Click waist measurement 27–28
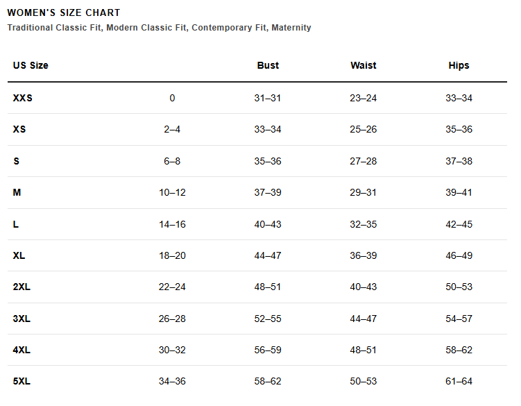Image resolution: width=521 pixels, height=406 pixels. point(363,161)
